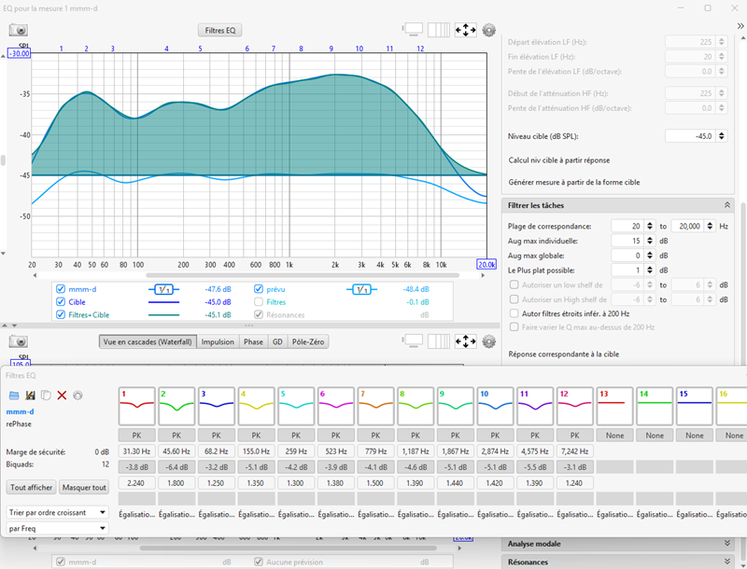Image resolution: width=747 pixels, height=569 pixels.
Task: Toggle the Résonances trace checkbox
Action: 259,314
